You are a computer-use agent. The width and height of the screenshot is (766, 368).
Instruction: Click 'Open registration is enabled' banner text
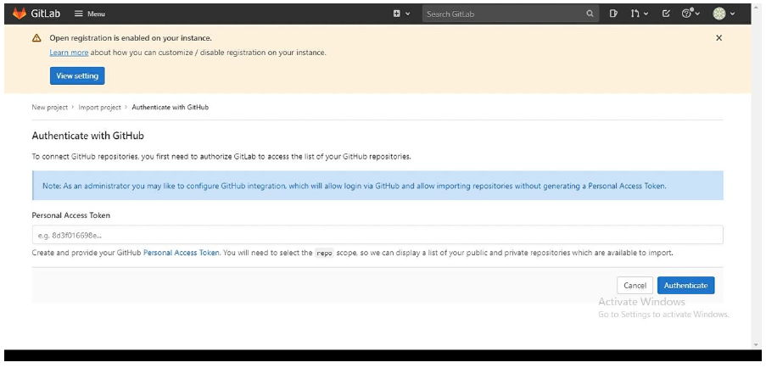point(131,38)
